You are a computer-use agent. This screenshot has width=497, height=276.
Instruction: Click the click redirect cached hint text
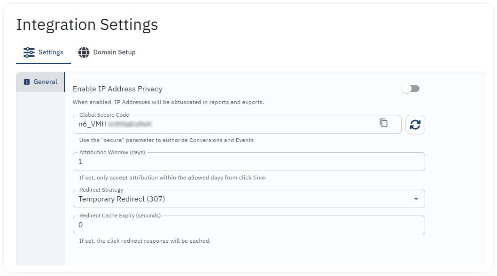145,241
